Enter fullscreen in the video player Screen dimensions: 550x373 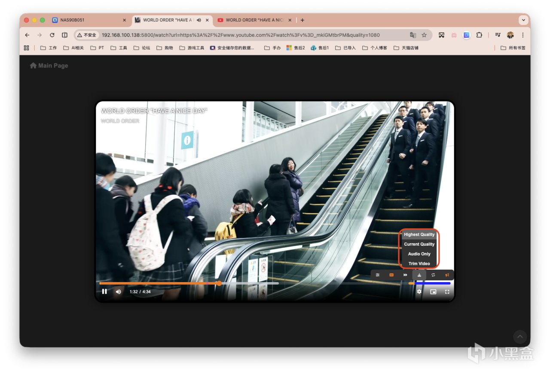point(447,292)
